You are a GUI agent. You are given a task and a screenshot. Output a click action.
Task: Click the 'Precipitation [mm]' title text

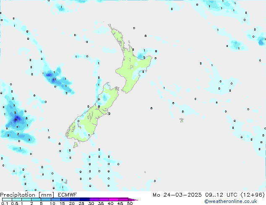[27, 195]
